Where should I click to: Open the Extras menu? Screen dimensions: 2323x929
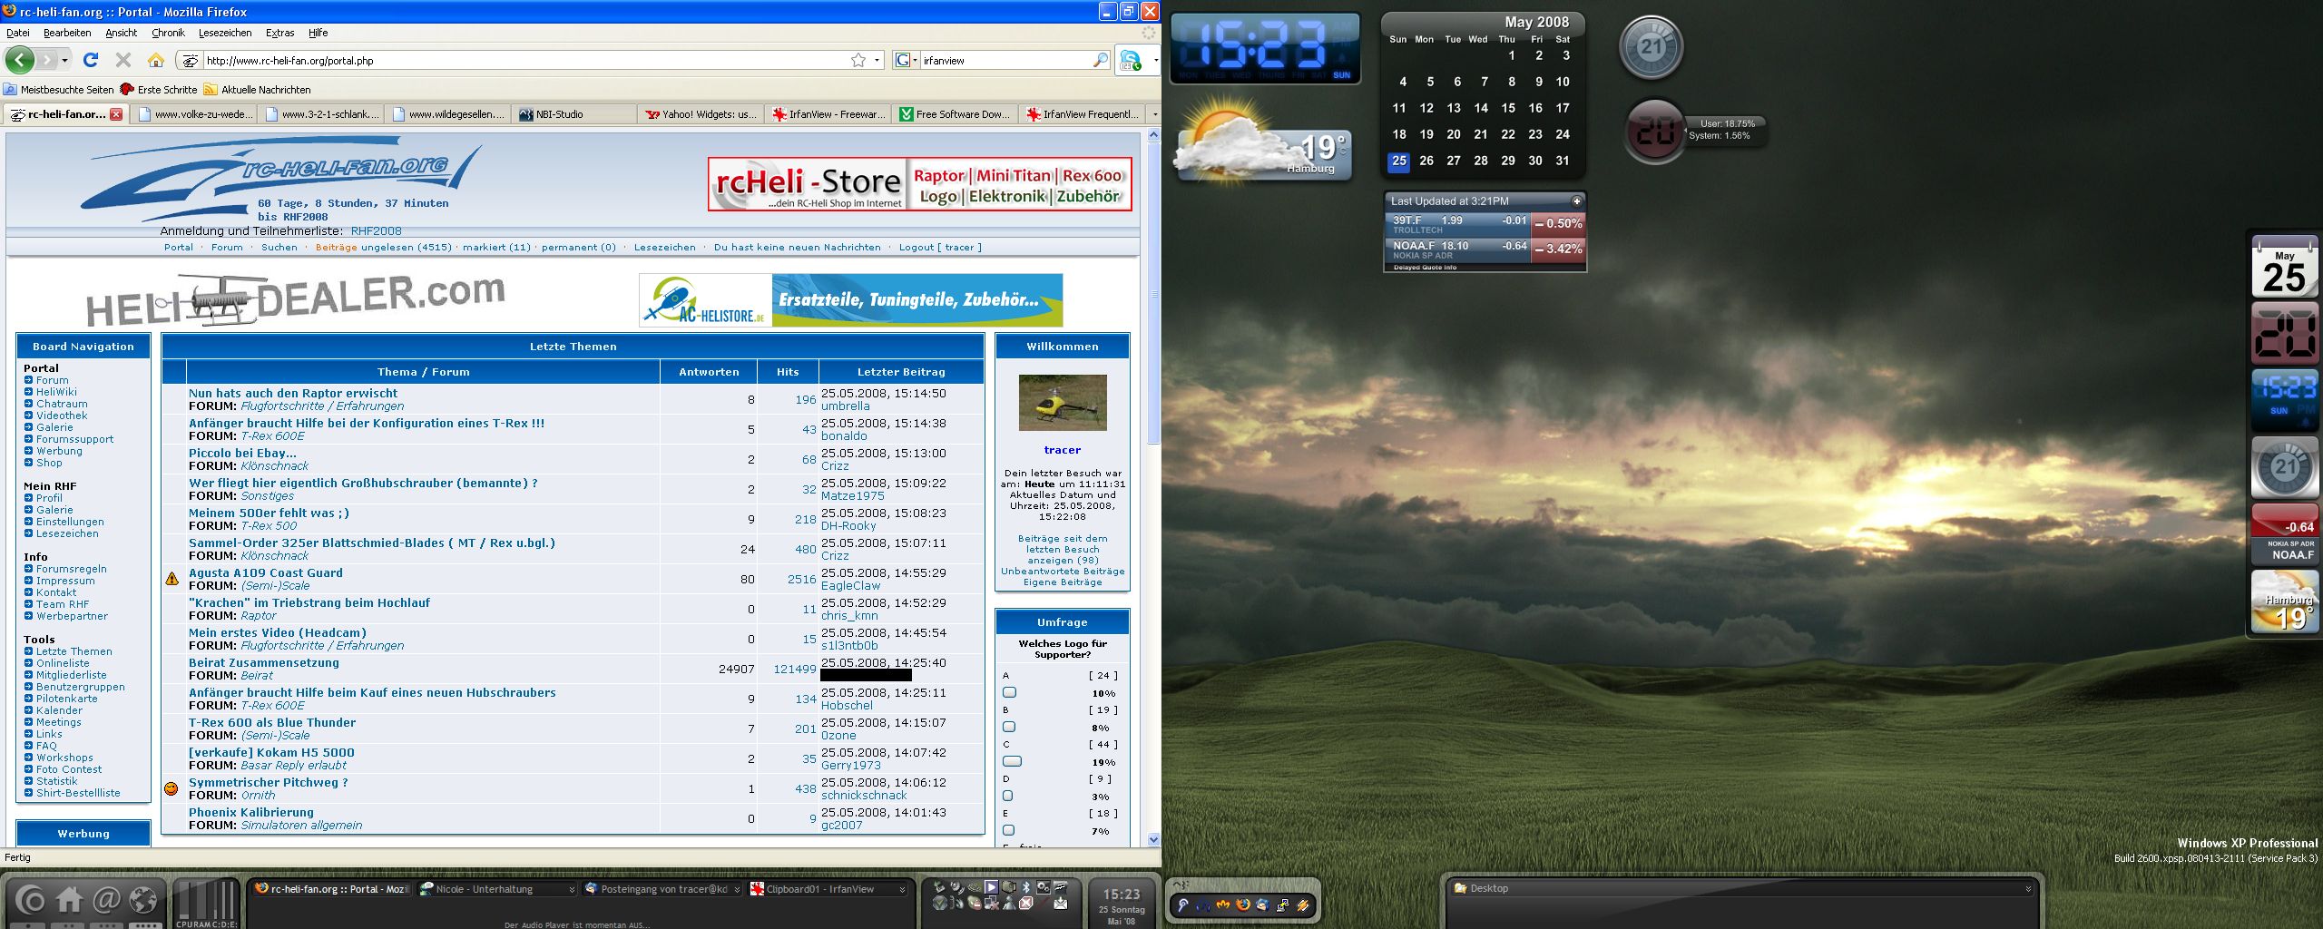(279, 33)
